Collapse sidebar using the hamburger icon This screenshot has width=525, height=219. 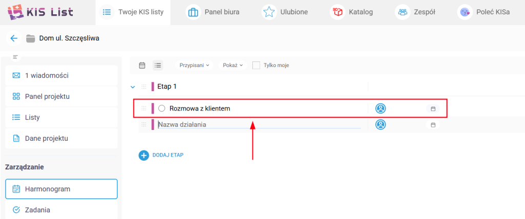(15, 57)
